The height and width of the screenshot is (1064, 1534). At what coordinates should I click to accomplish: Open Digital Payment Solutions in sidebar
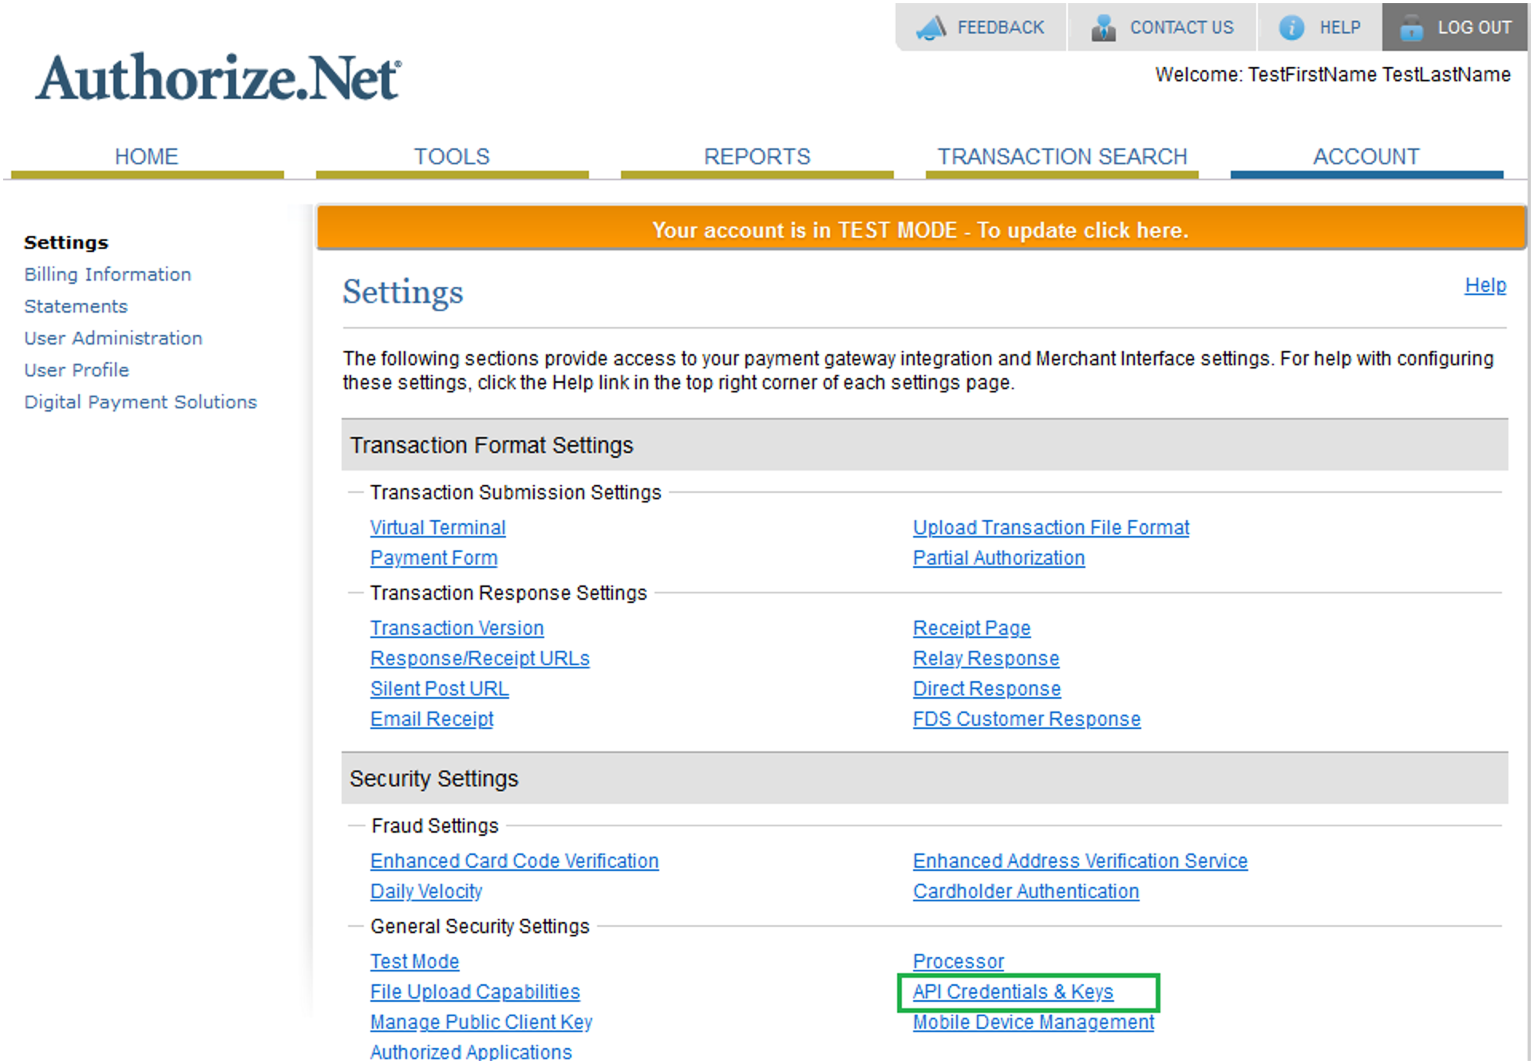(x=140, y=402)
